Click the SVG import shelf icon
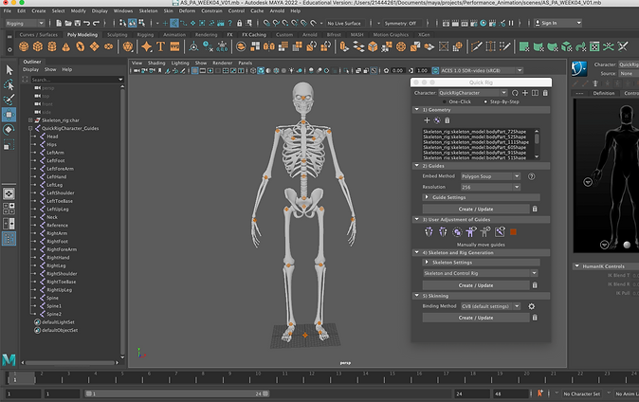This screenshot has height=402, width=639. (174, 46)
